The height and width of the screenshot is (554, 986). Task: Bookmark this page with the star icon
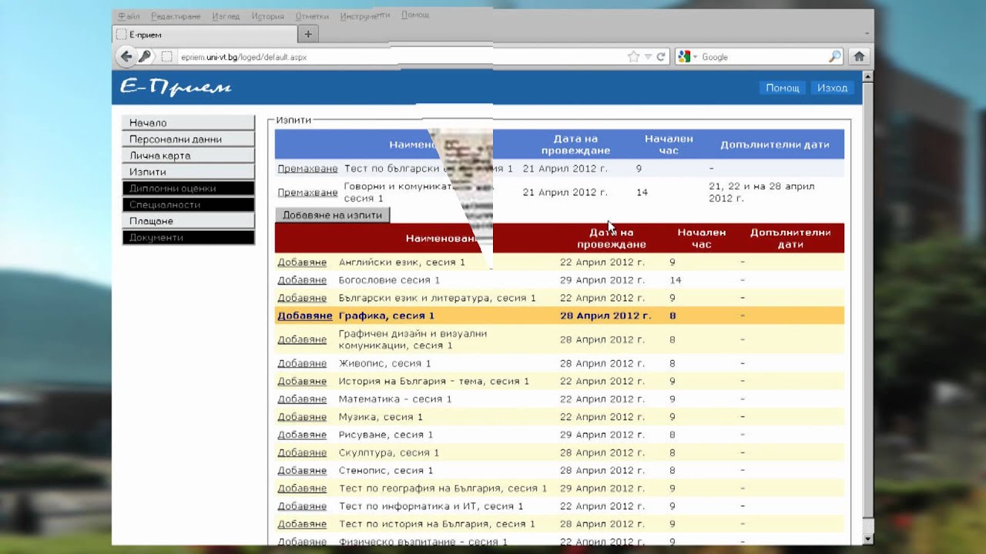(x=633, y=56)
